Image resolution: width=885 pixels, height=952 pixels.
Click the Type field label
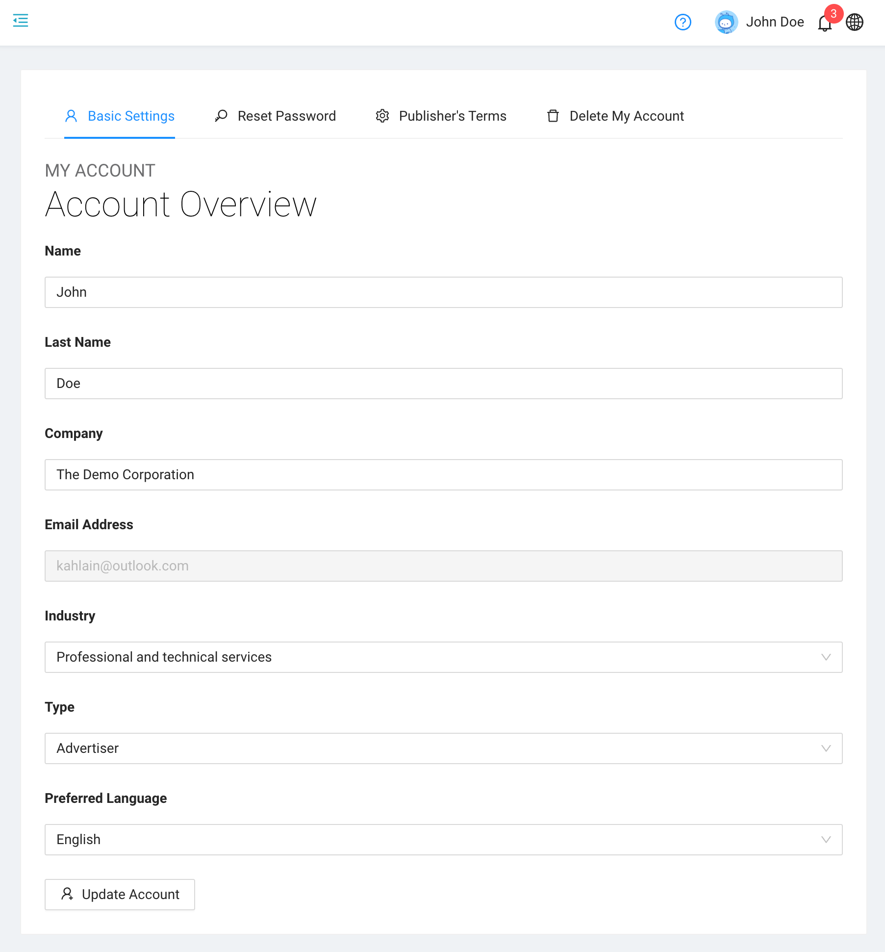point(59,707)
